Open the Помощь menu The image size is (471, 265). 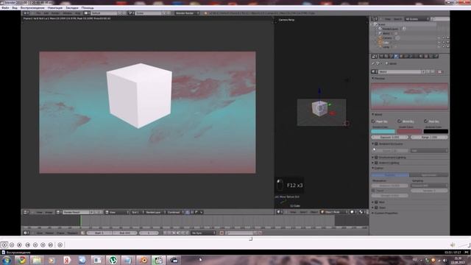pos(88,8)
